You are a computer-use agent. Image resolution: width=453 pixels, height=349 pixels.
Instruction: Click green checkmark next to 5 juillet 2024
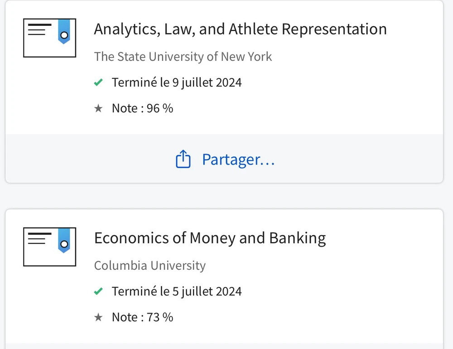(x=98, y=291)
